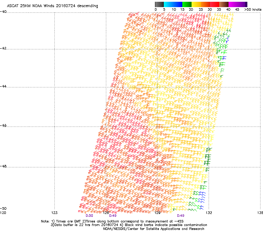Click the latitude label '-44'
The height and width of the screenshot is (231, 263).
[x=3, y=86]
